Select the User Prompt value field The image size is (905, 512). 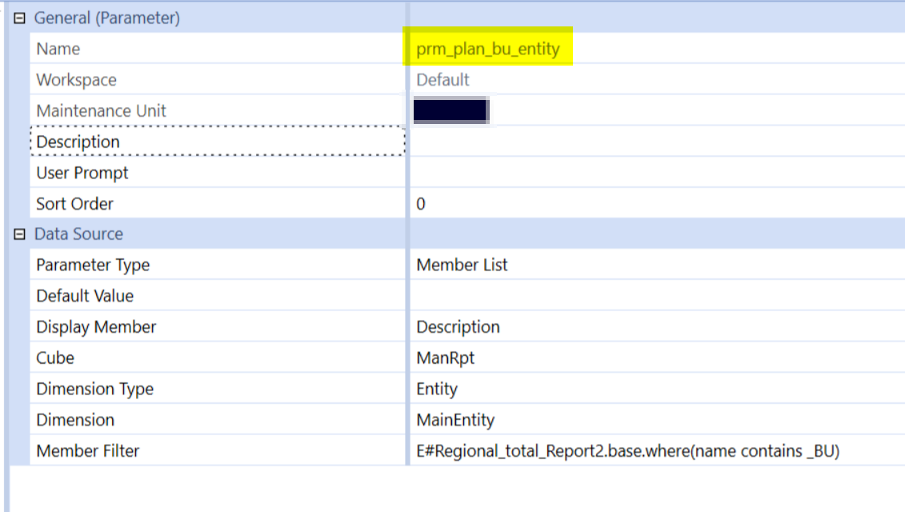click(x=560, y=173)
